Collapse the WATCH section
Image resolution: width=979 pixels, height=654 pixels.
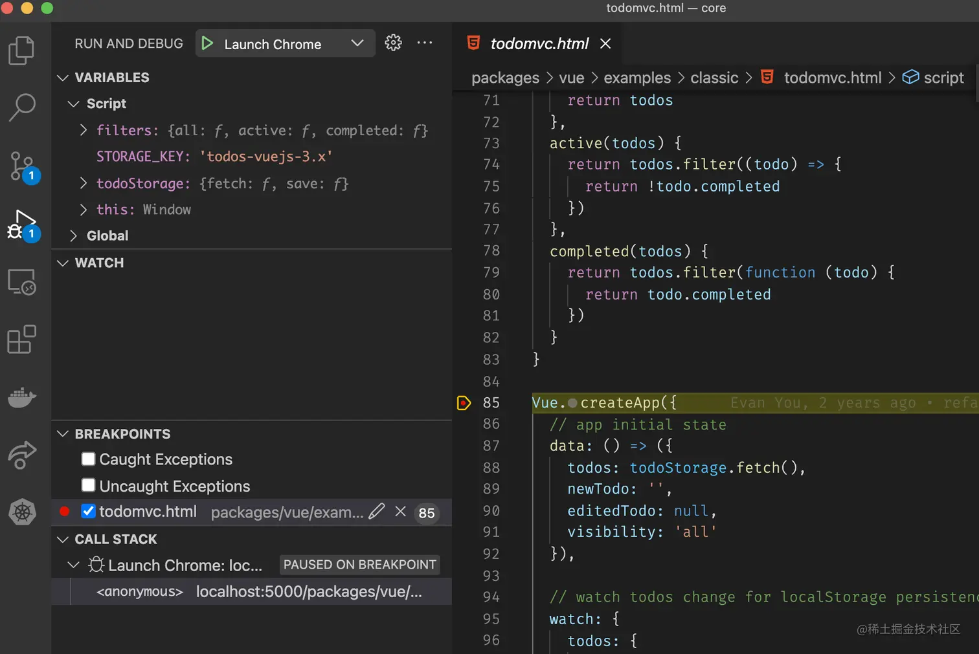(x=63, y=263)
